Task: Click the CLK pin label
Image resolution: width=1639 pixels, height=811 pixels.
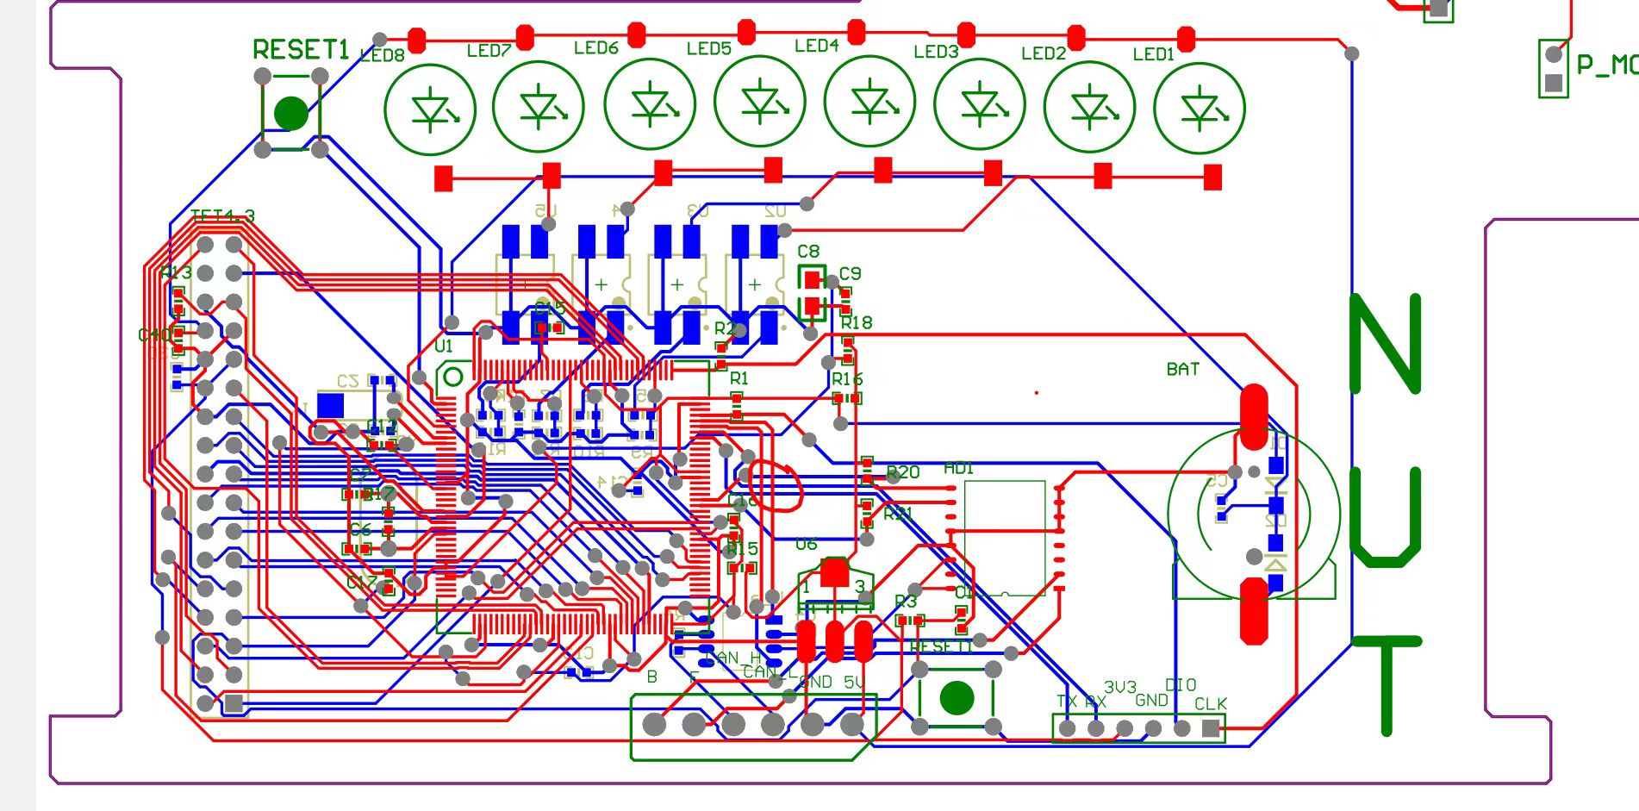Action: click(1211, 704)
